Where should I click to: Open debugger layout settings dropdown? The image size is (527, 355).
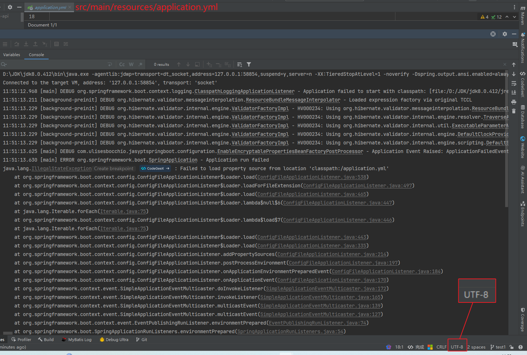pyautogui.click(x=515, y=44)
